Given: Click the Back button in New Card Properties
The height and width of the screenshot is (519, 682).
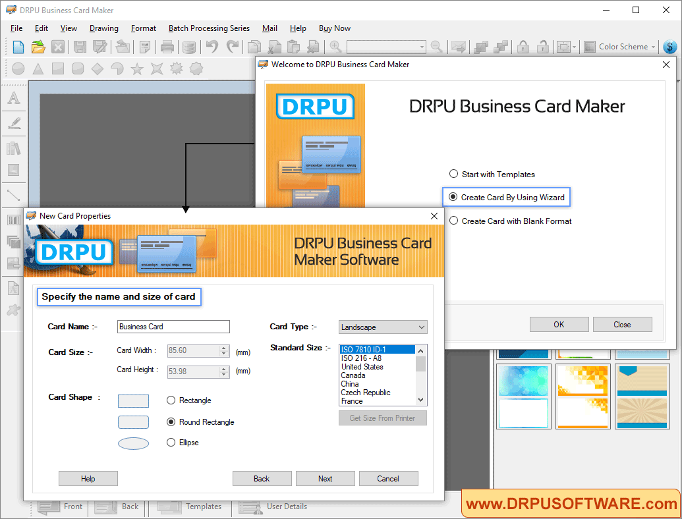Looking at the screenshot, I should coord(262,479).
